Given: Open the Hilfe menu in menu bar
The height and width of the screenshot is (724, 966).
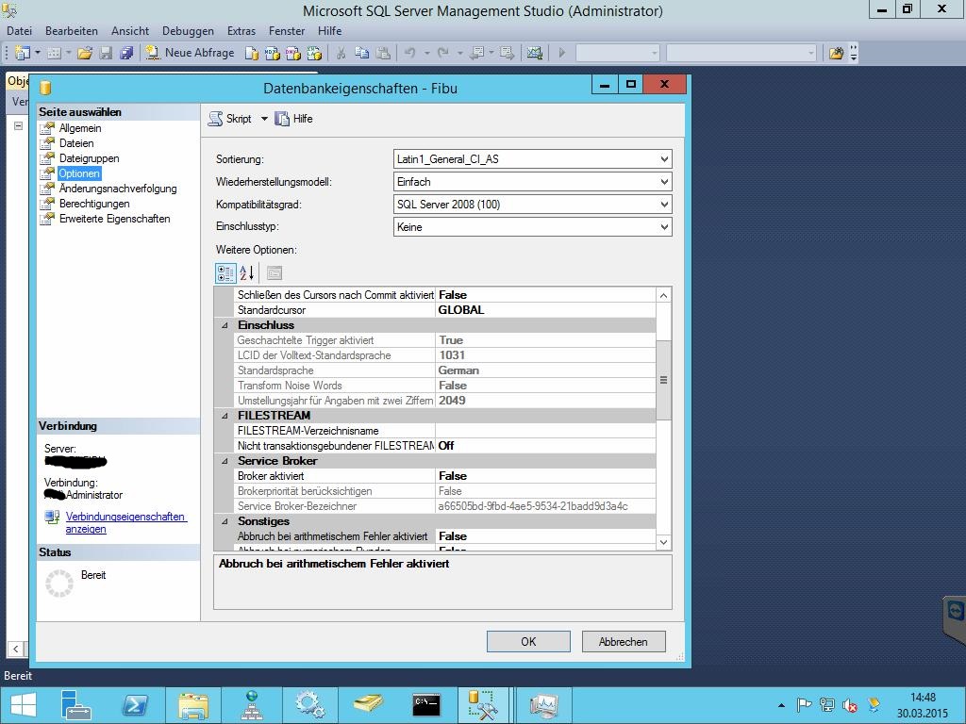Looking at the screenshot, I should [x=329, y=31].
